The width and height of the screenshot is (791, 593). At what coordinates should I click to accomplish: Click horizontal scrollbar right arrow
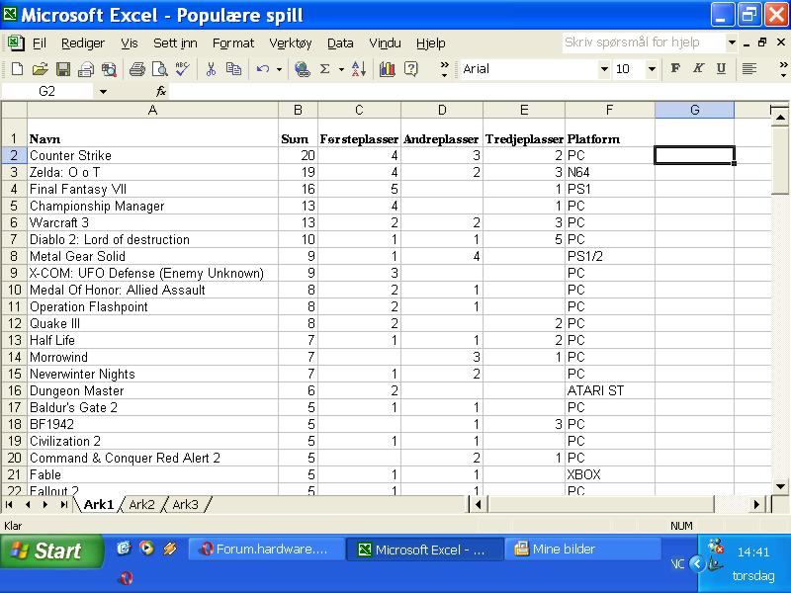756,504
